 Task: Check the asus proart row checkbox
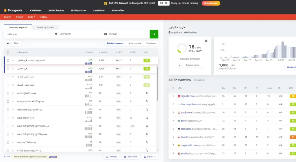[x=8, y=118]
